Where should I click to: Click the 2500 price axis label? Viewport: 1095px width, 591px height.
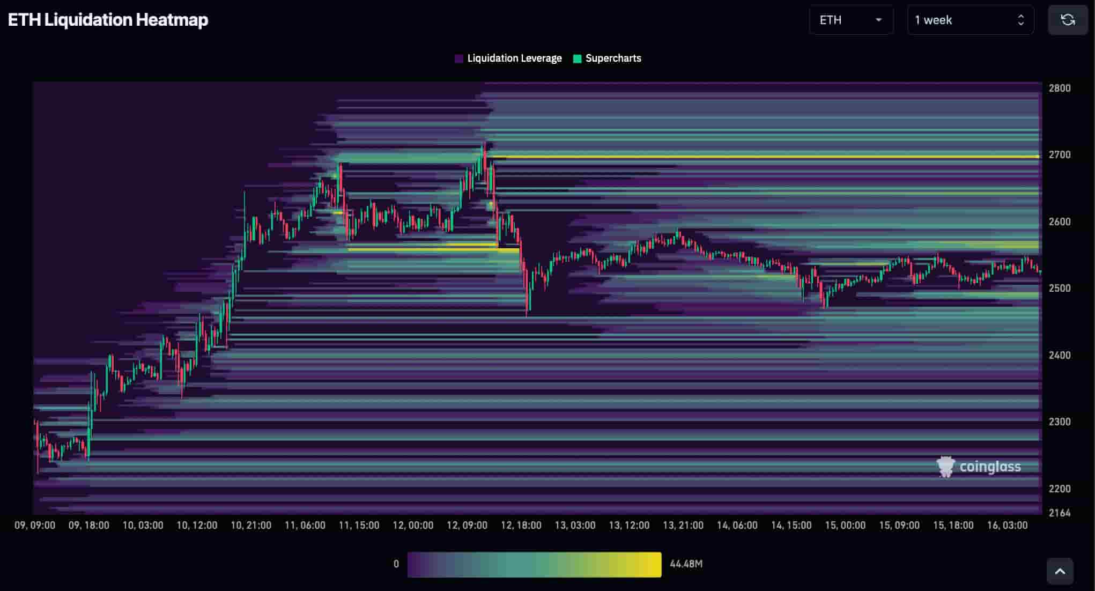coord(1059,288)
